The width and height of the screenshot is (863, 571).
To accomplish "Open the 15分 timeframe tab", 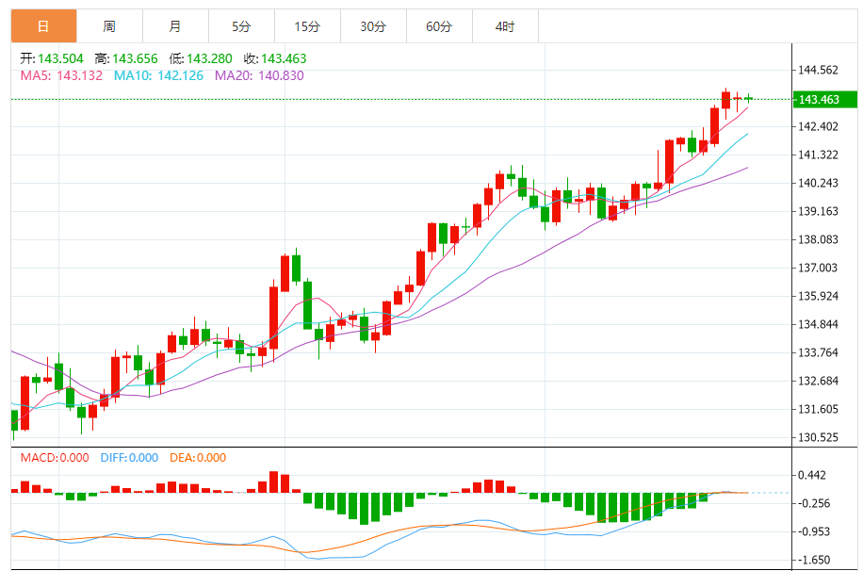I will 307,26.
